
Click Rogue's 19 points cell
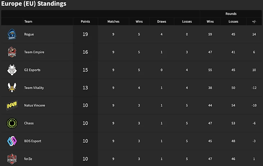(x=85, y=35)
